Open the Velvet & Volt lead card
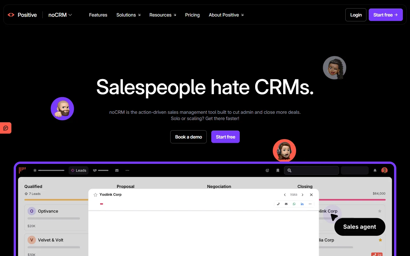This screenshot has height=256, width=410. (x=56, y=245)
